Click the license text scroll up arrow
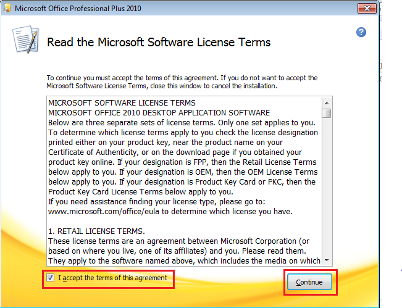Screen dimensions: 402x308 pos(327,103)
